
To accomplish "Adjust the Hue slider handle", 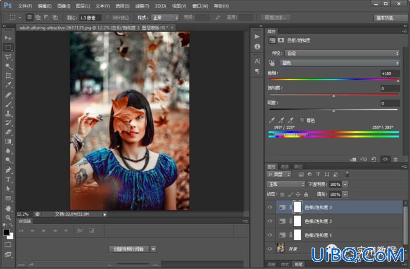I will pyautogui.click(x=398, y=81).
